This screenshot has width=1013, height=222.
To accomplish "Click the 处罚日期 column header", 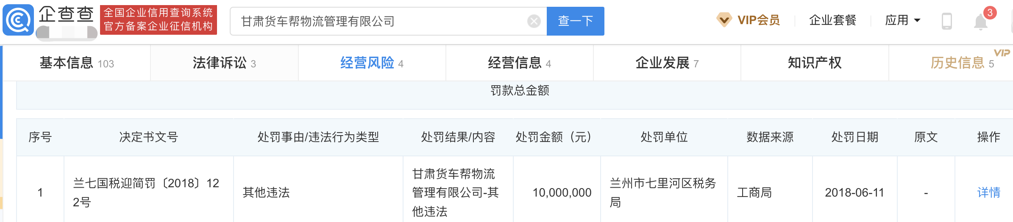I will [x=854, y=137].
